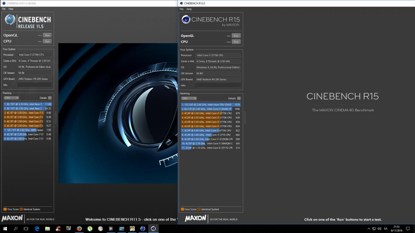Open volume control in system tray
415x233 pixels.
(380, 229)
